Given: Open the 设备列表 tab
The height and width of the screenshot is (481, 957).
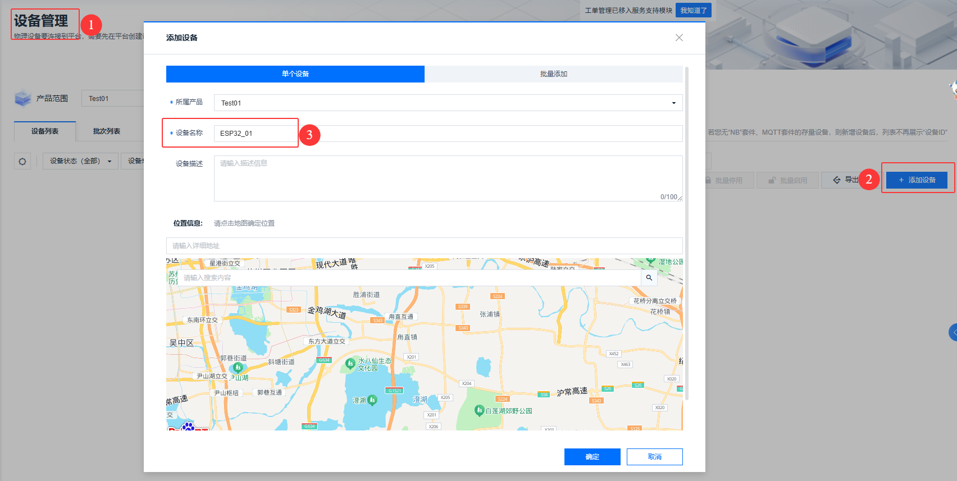Looking at the screenshot, I should point(45,131).
